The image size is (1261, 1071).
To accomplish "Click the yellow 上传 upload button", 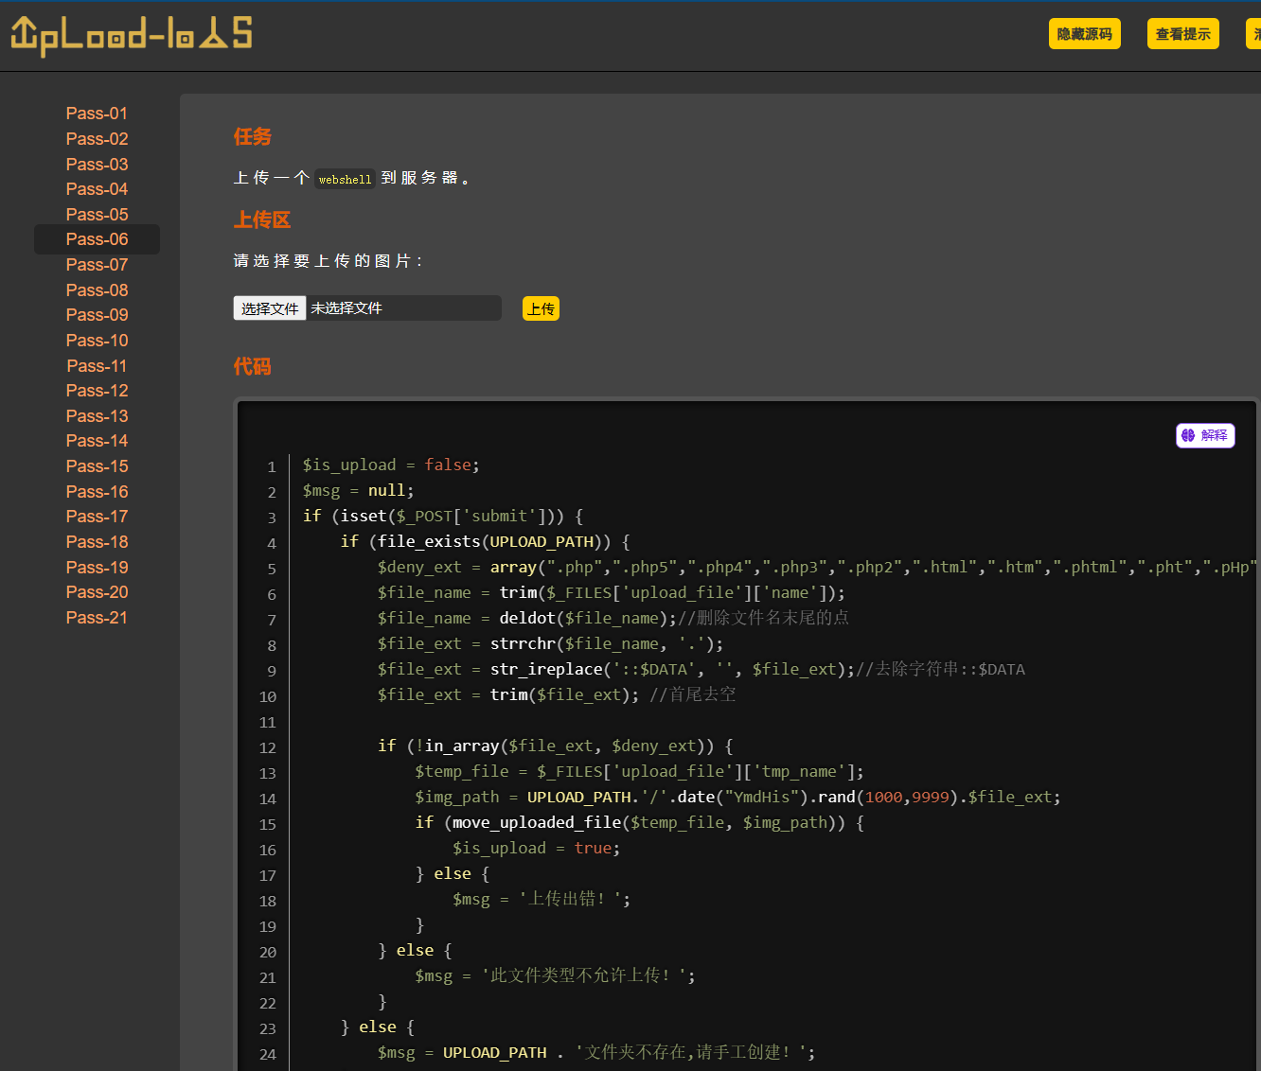I will (541, 309).
